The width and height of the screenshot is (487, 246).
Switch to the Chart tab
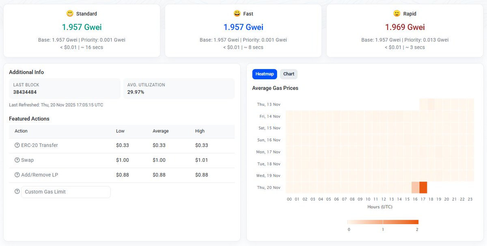pyautogui.click(x=289, y=74)
